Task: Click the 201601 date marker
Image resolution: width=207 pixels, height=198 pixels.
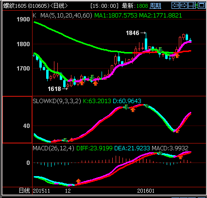Action: tap(146, 191)
